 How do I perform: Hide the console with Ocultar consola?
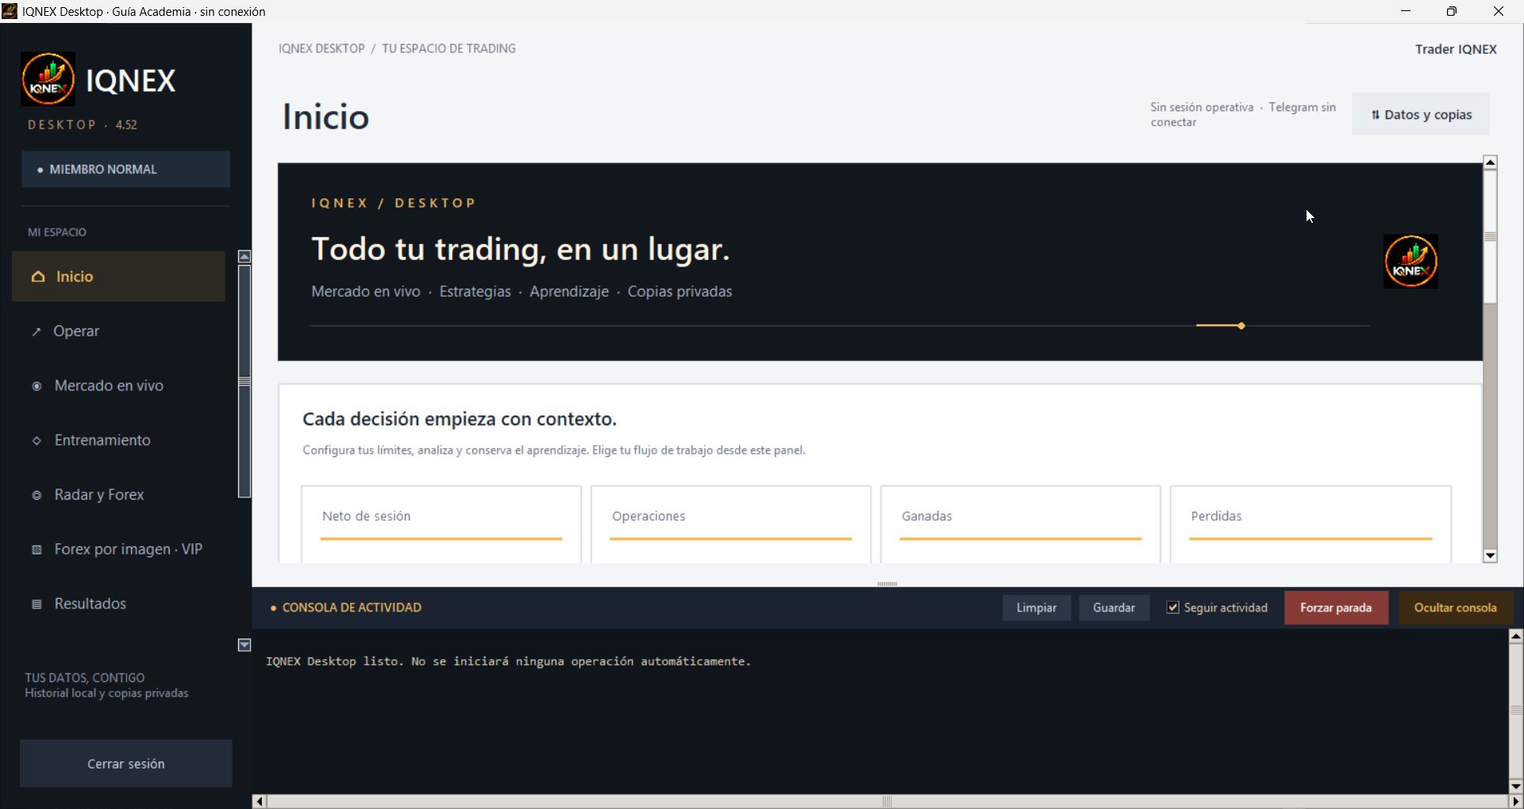(x=1456, y=608)
